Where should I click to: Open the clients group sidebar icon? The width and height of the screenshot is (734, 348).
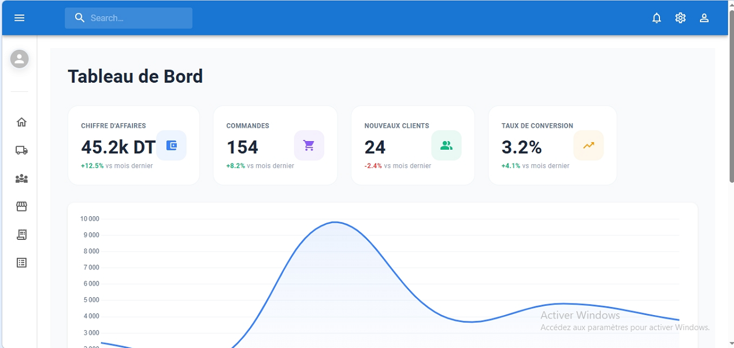point(21,178)
